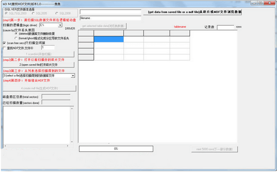Click the red tablename label
Image resolution: width=277 pixels, height=172 pixels.
coord(180,27)
